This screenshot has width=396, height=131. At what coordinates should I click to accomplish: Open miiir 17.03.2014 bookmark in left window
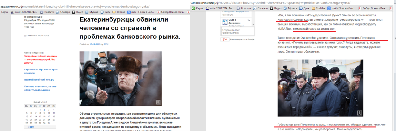tap(24, 12)
